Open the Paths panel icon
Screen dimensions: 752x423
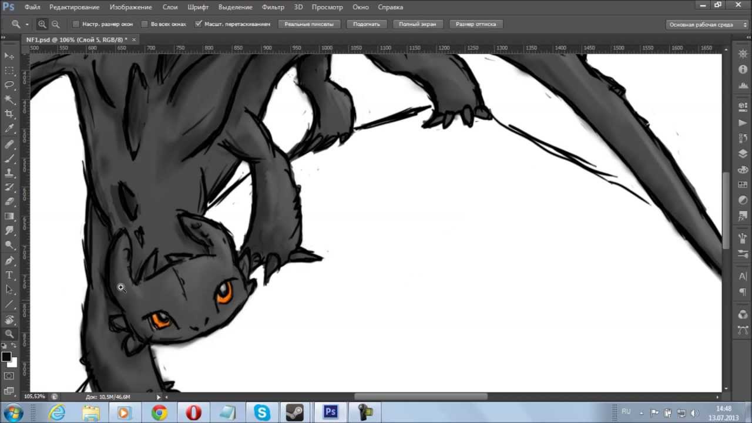coord(743,330)
